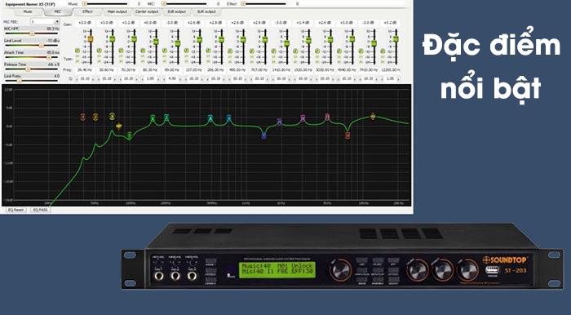The image size is (571, 315).
Task: Toggle enable checkbox for 707.00 Hz band
Action: click(x=251, y=51)
